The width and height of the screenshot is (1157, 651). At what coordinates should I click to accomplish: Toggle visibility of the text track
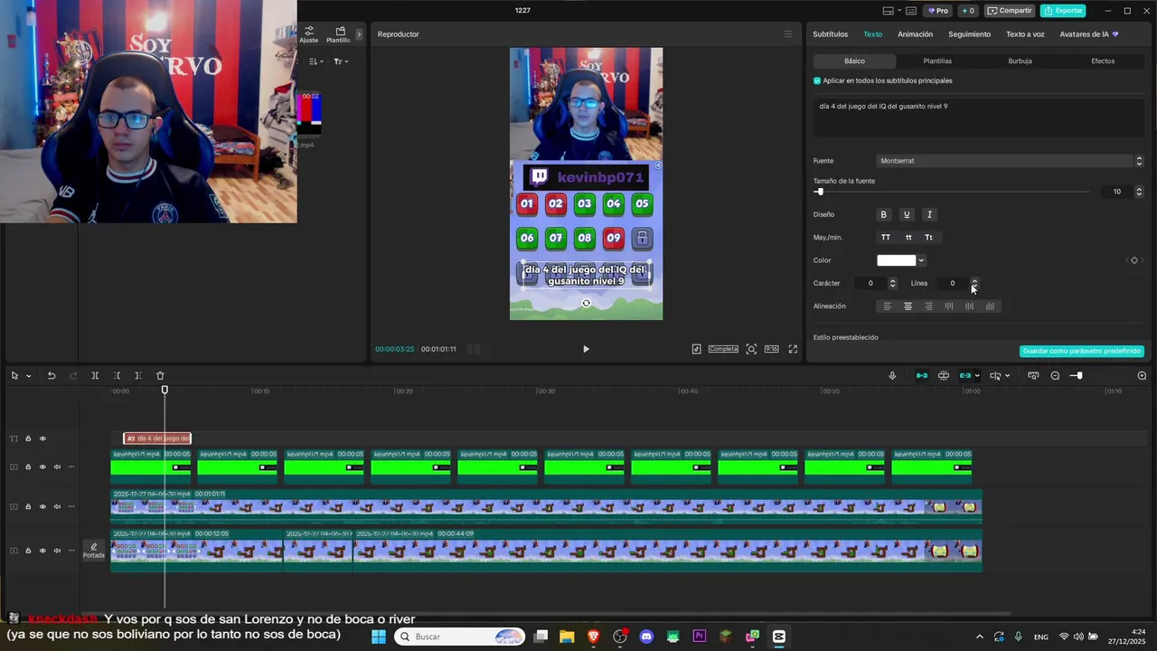(x=42, y=439)
